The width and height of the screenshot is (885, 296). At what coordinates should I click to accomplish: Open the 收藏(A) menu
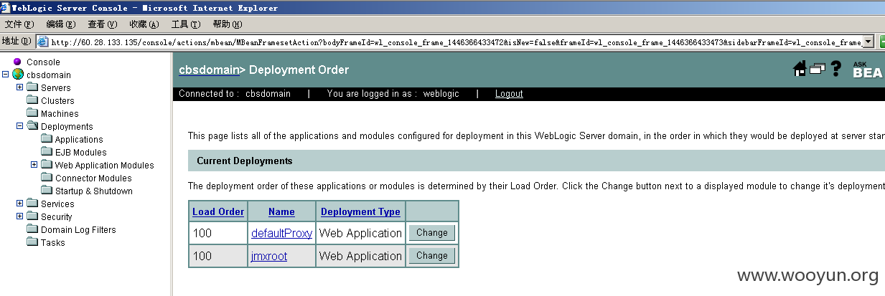(x=144, y=24)
